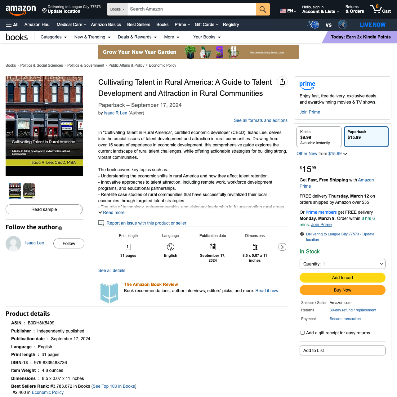Image resolution: width=397 pixels, height=397 pixels.
Task: Go to Best Sellers in the navigation
Action: pyautogui.click(x=139, y=25)
